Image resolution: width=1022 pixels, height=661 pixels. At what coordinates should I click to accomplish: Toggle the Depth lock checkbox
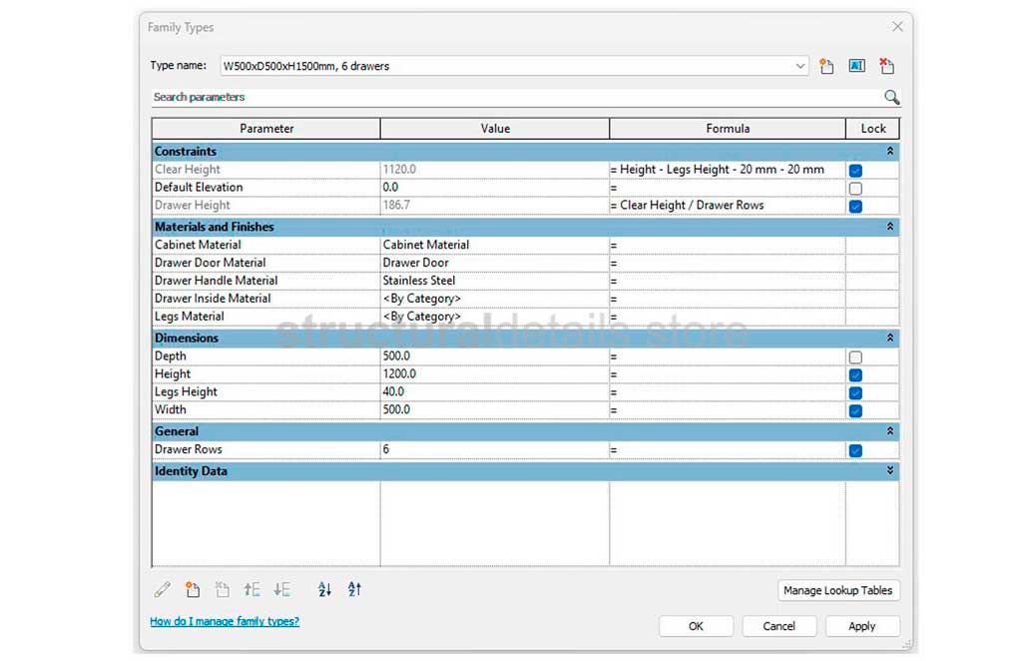855,357
